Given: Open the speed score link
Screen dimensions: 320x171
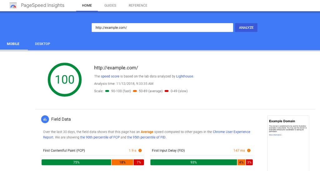Looking at the screenshot, I should click(110, 76).
